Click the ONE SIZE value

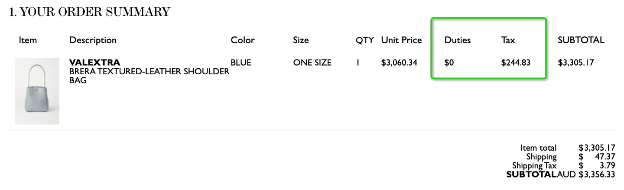point(312,63)
